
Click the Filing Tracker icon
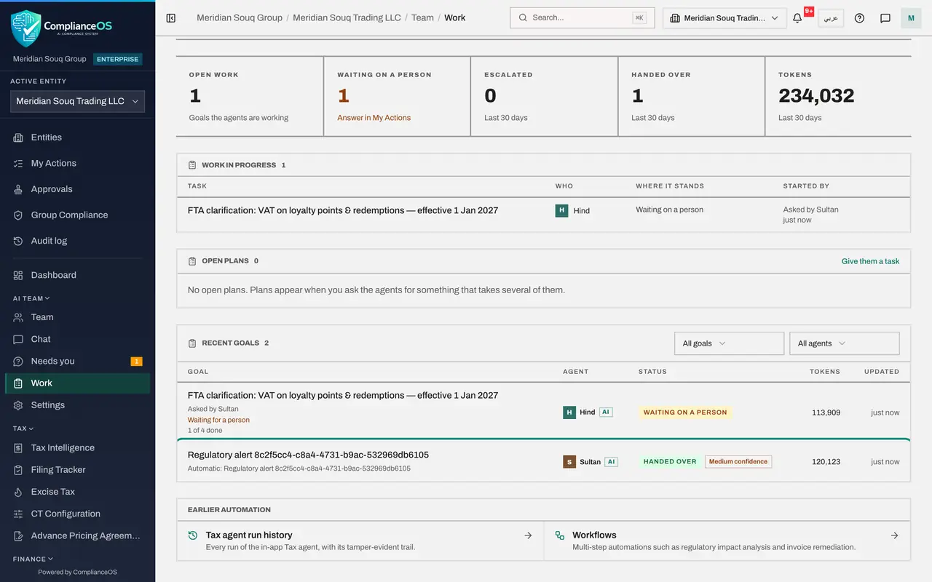18,470
